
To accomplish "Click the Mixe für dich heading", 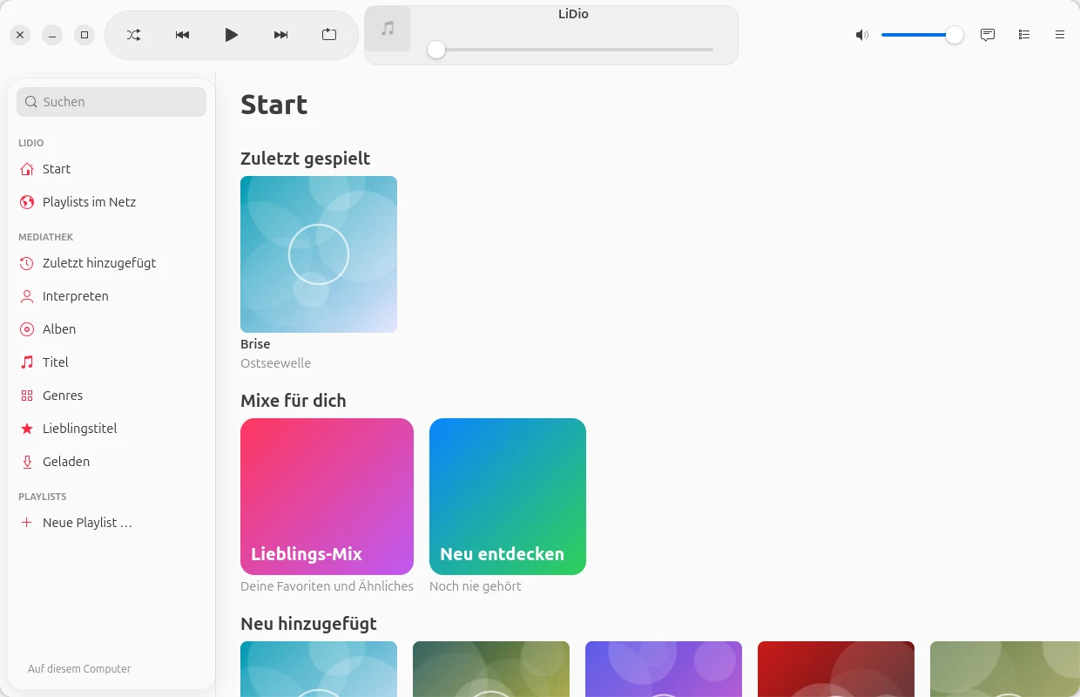I will [294, 401].
